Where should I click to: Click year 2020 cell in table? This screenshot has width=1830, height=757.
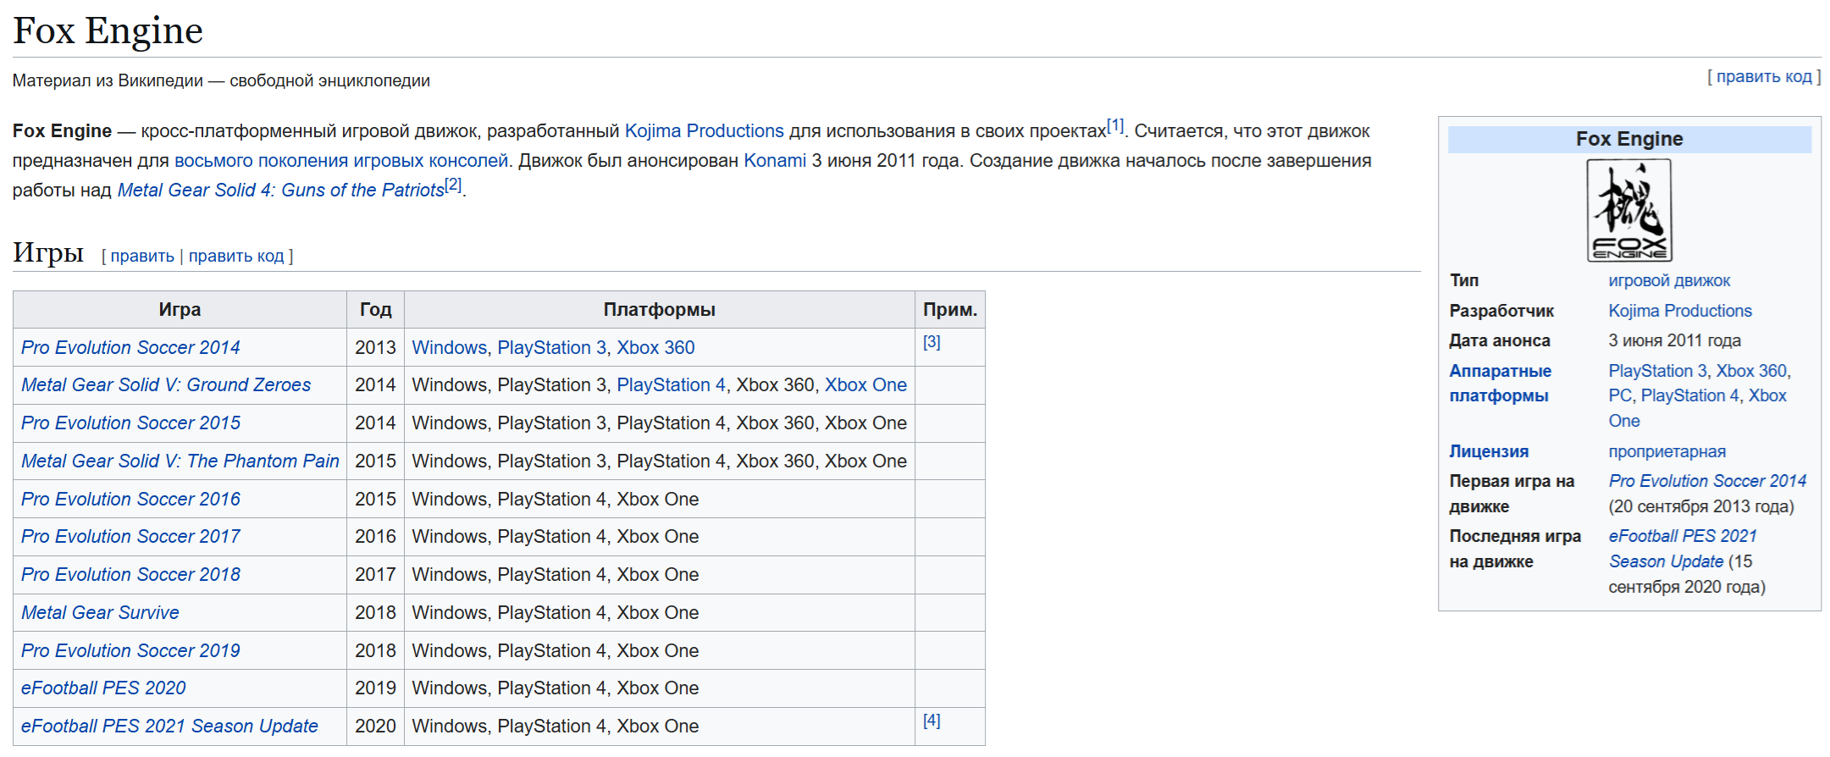coord(375,727)
